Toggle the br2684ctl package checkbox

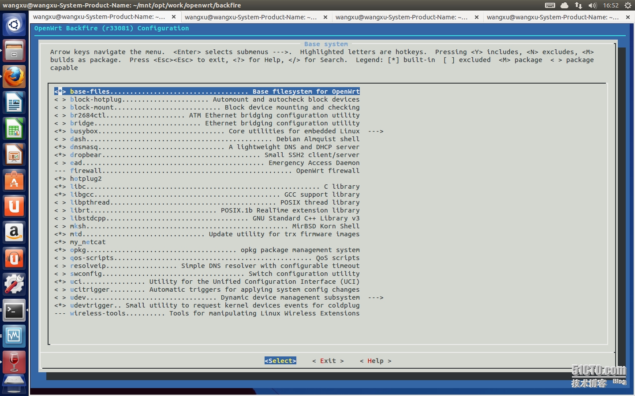pyautogui.click(x=60, y=115)
